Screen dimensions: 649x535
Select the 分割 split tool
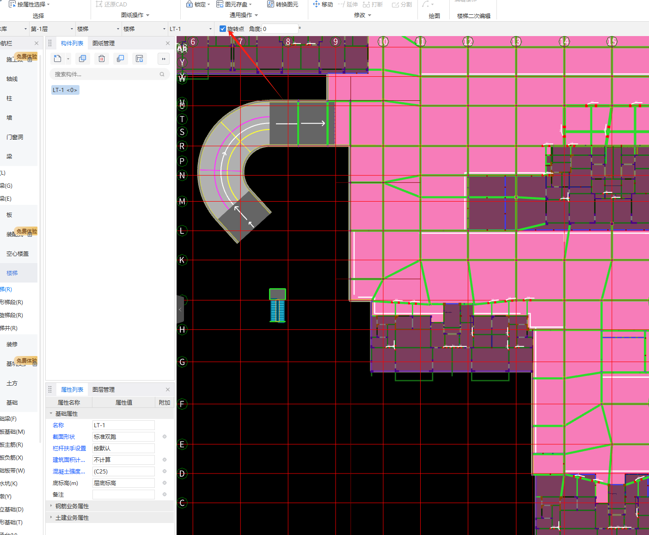(402, 4)
